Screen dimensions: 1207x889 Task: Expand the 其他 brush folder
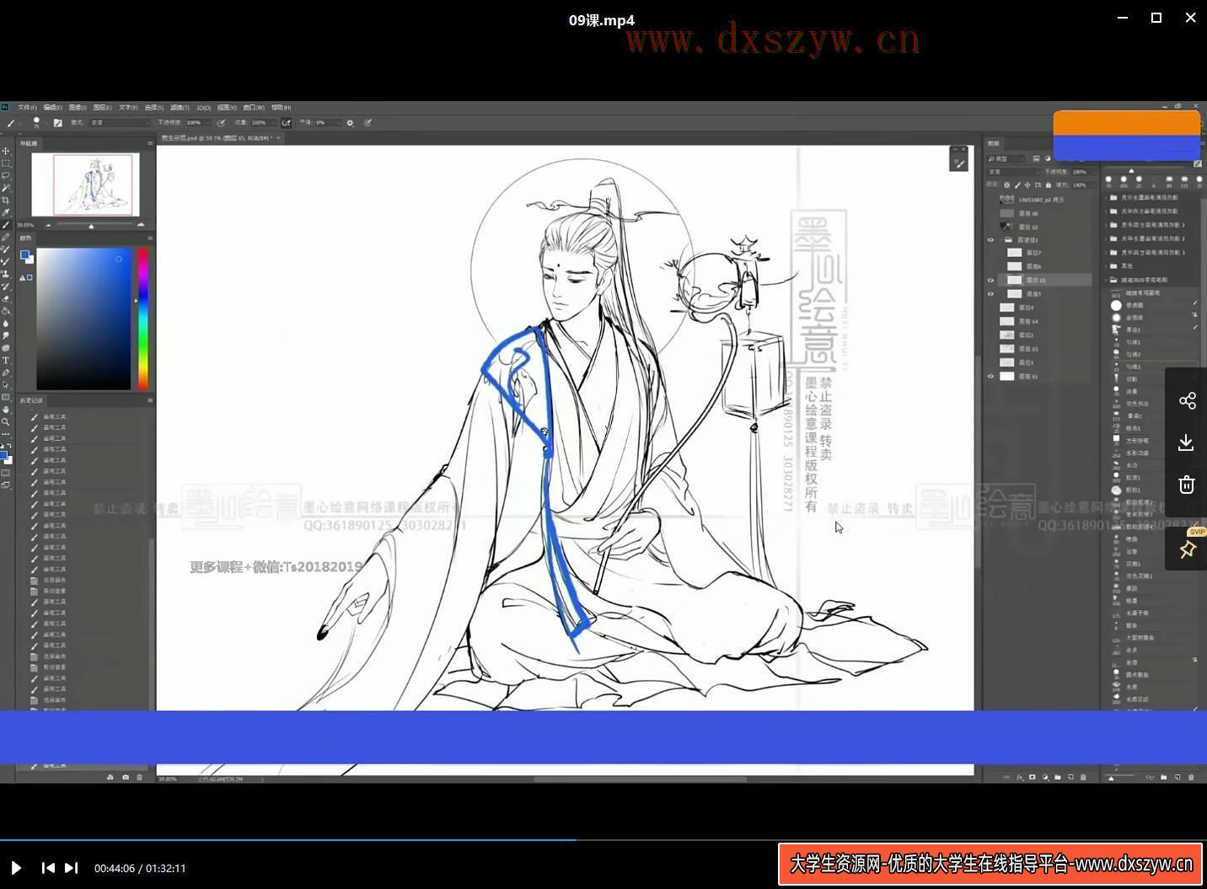pos(1107,265)
